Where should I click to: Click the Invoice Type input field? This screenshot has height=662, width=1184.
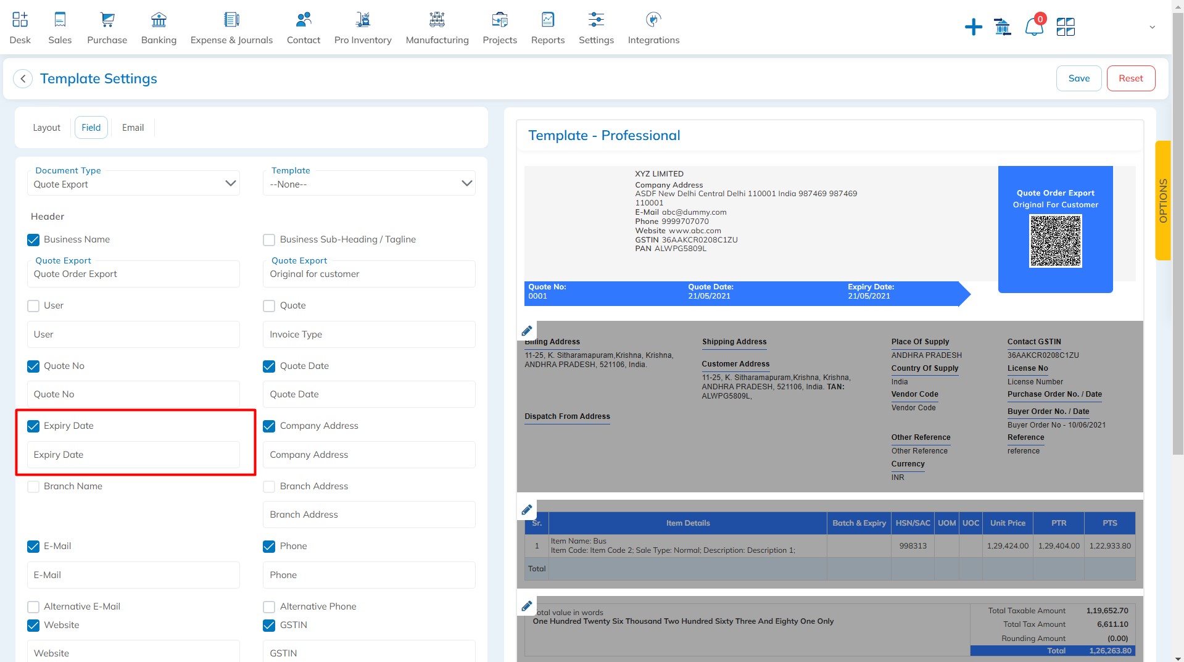click(x=369, y=334)
